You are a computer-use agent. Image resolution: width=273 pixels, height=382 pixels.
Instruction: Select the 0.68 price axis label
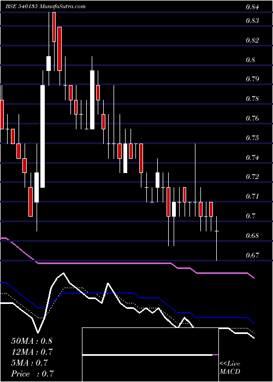[x=252, y=236]
